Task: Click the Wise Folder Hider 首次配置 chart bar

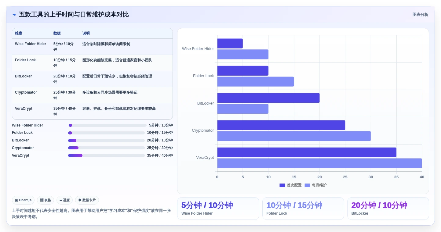Action: tap(230, 43)
